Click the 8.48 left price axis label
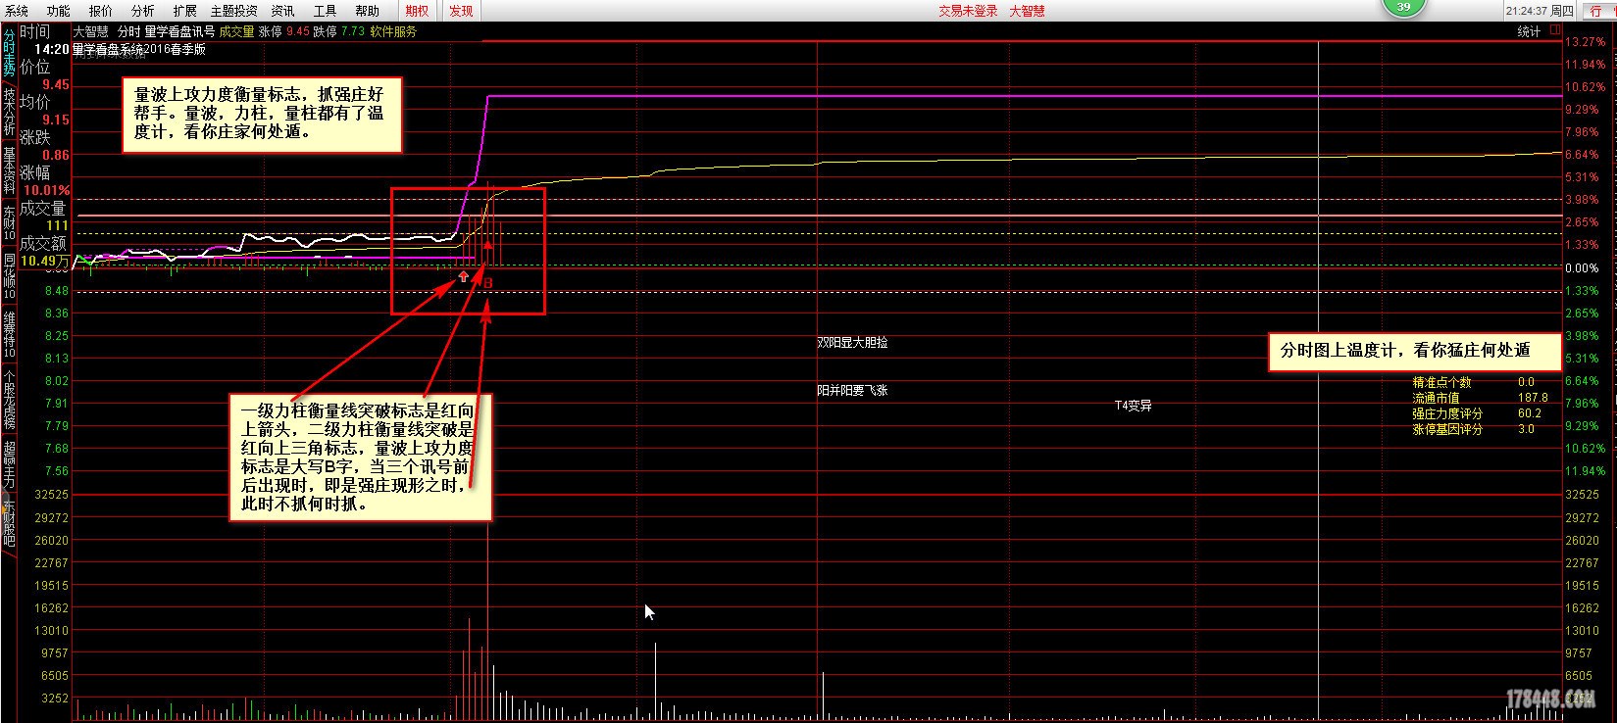 pyautogui.click(x=57, y=291)
